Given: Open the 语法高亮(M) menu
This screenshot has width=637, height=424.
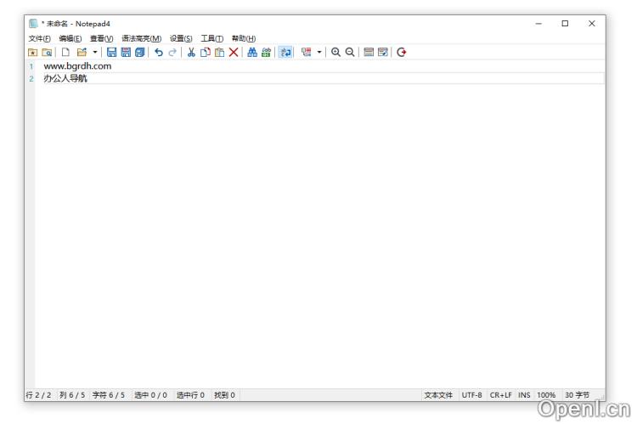Looking at the screenshot, I should pos(141,38).
